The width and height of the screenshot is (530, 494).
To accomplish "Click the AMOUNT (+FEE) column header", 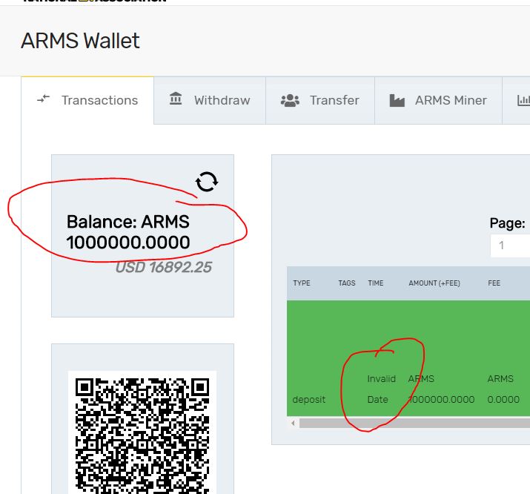I will 434,283.
